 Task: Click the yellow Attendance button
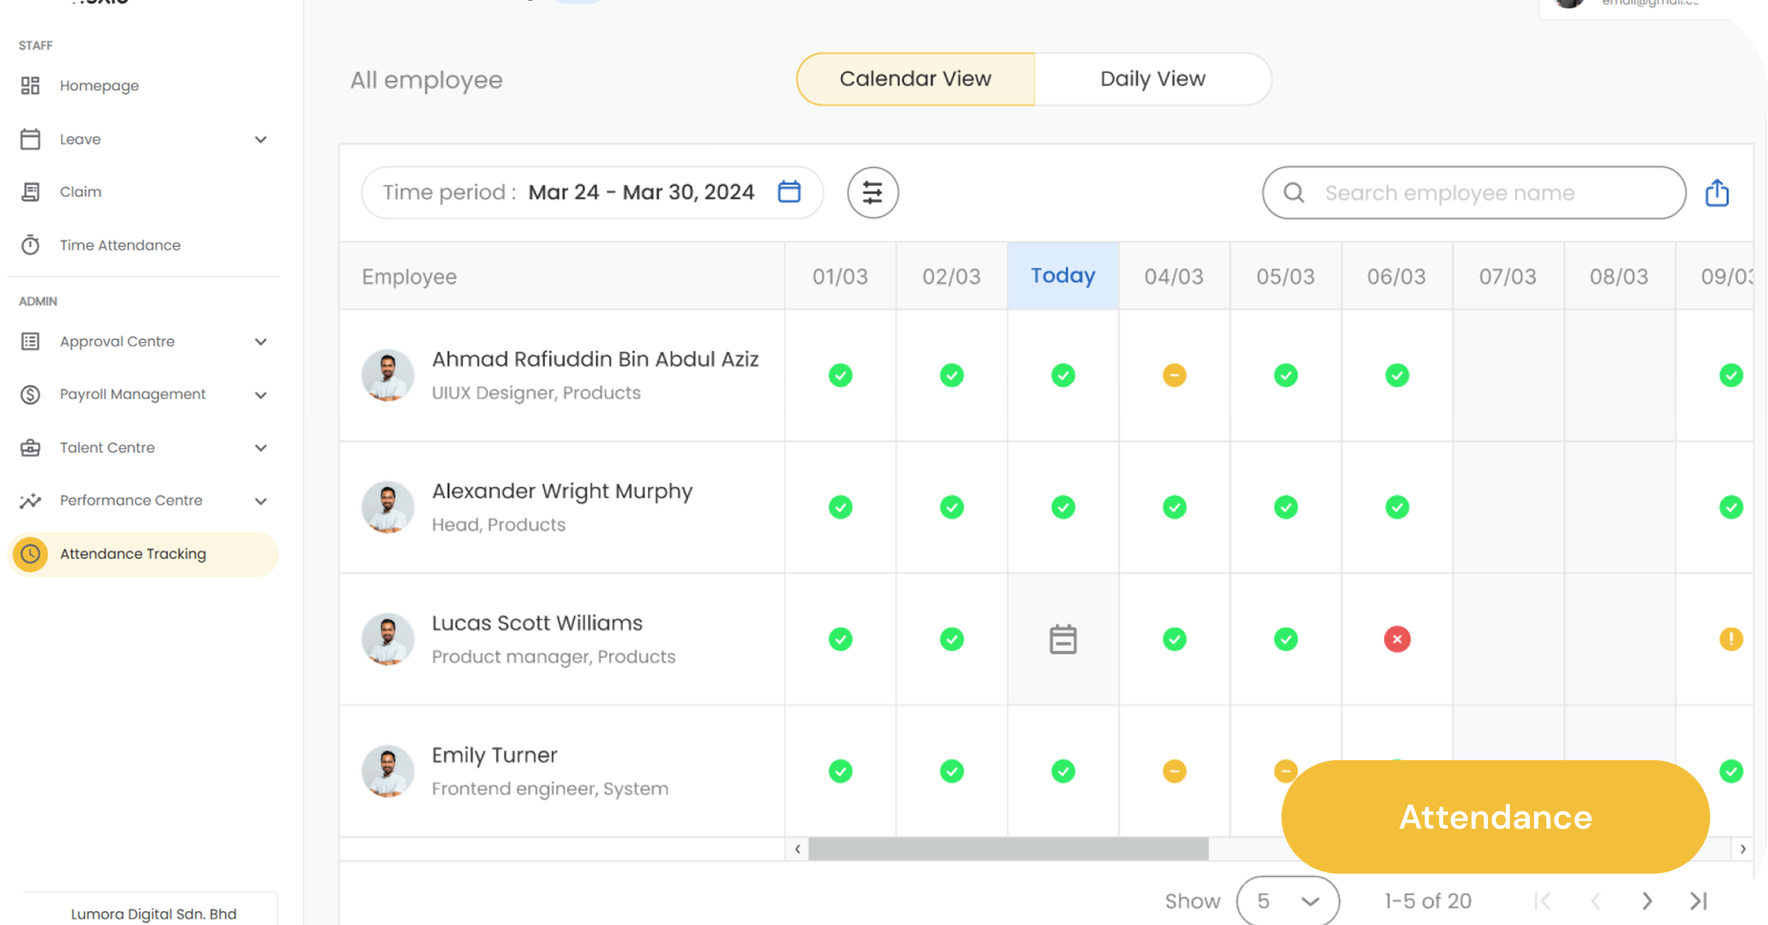point(1494,817)
